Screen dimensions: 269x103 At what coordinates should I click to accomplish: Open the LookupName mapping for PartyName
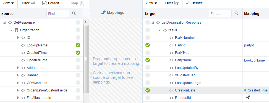[x=254, y=60]
